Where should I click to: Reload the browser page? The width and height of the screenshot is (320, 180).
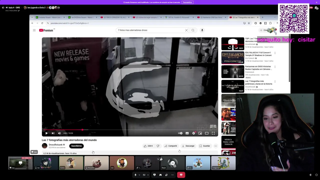tap(42, 23)
